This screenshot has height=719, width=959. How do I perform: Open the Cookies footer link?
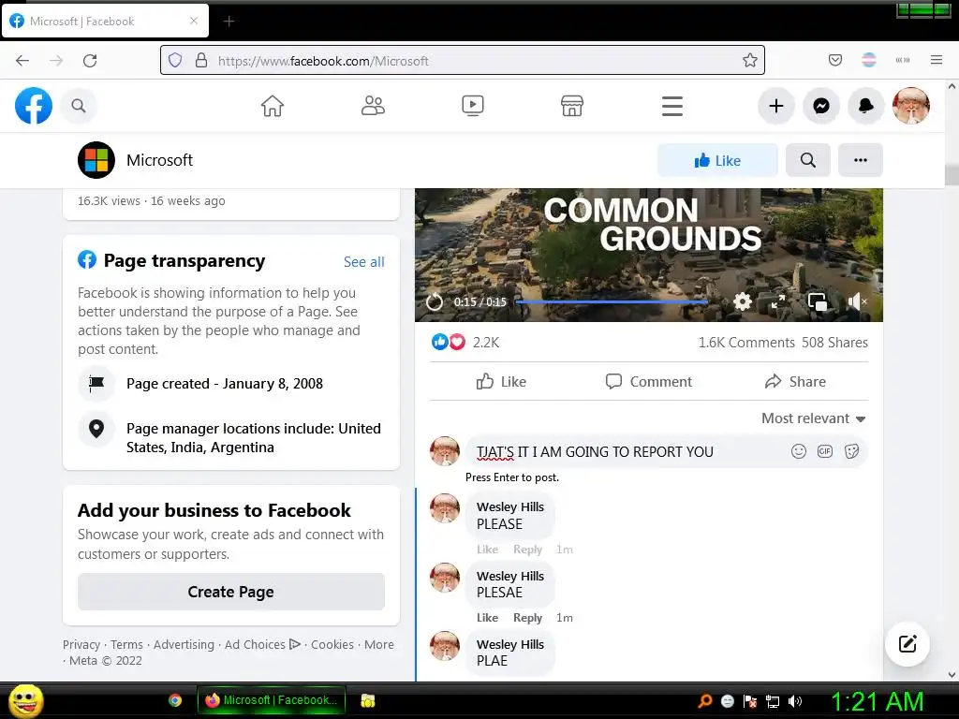pos(332,644)
